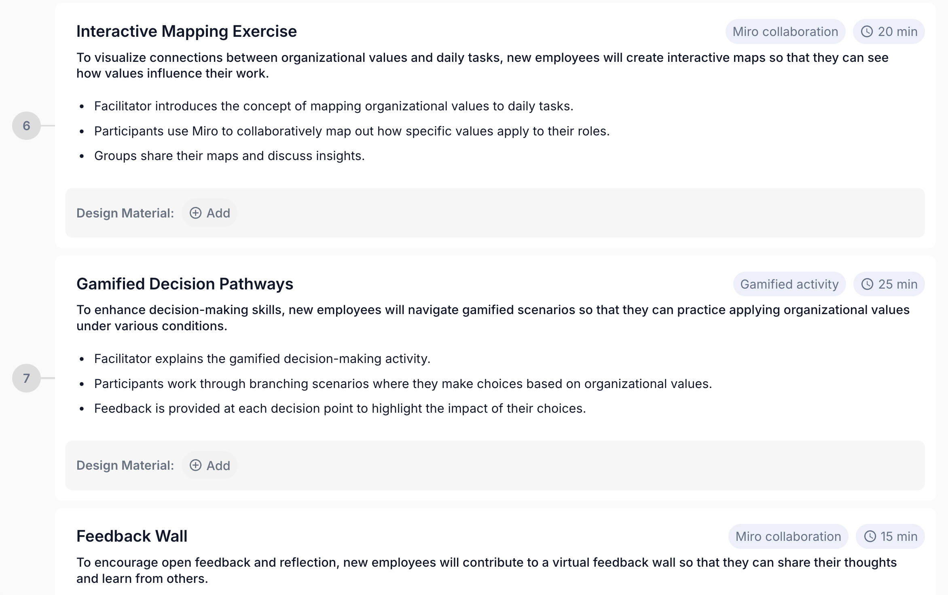The width and height of the screenshot is (948, 595).
Task: Add design material to Interactive Mapping Exercise
Action: pos(209,213)
